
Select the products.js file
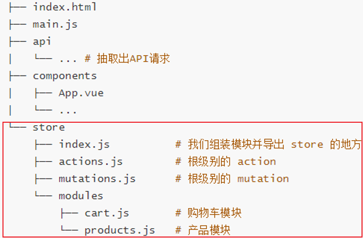[x=119, y=230]
